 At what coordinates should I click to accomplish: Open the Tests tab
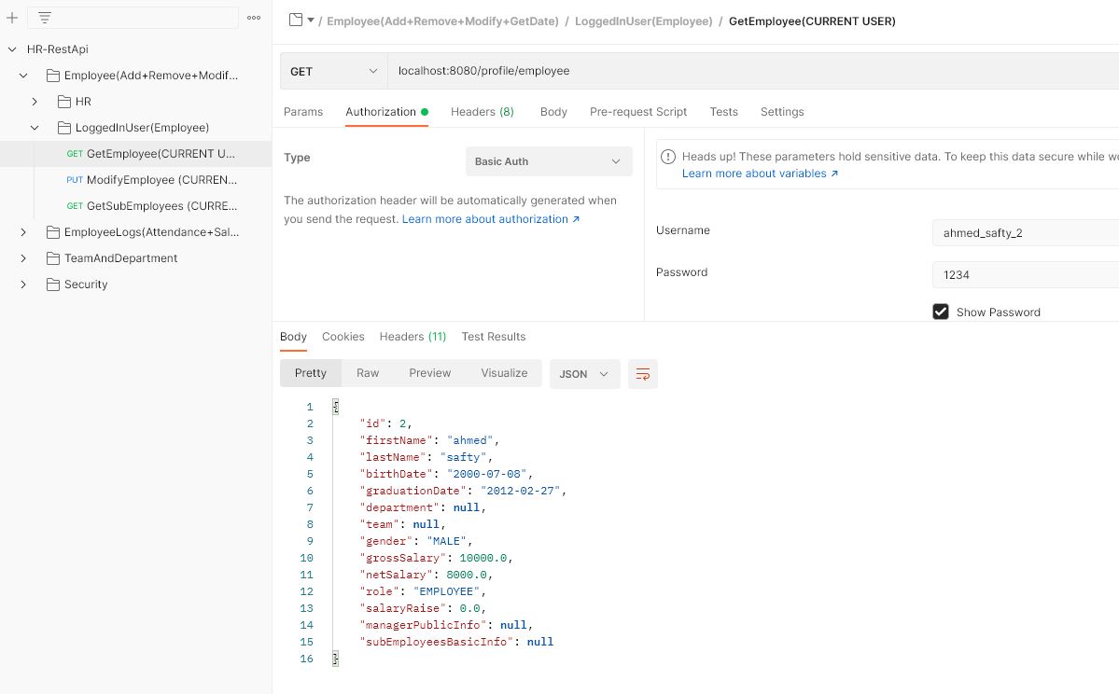723,112
